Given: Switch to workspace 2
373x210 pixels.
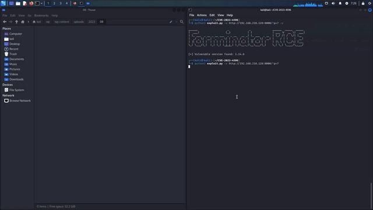Looking at the screenshot, I should 54,3.
